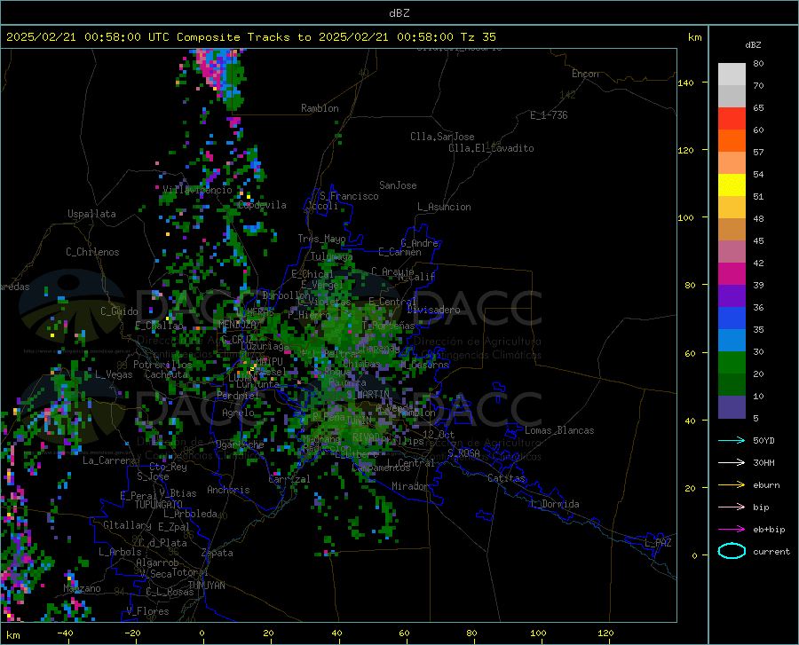This screenshot has width=799, height=645.
Task: Click the km label at top right
Action: tap(694, 37)
